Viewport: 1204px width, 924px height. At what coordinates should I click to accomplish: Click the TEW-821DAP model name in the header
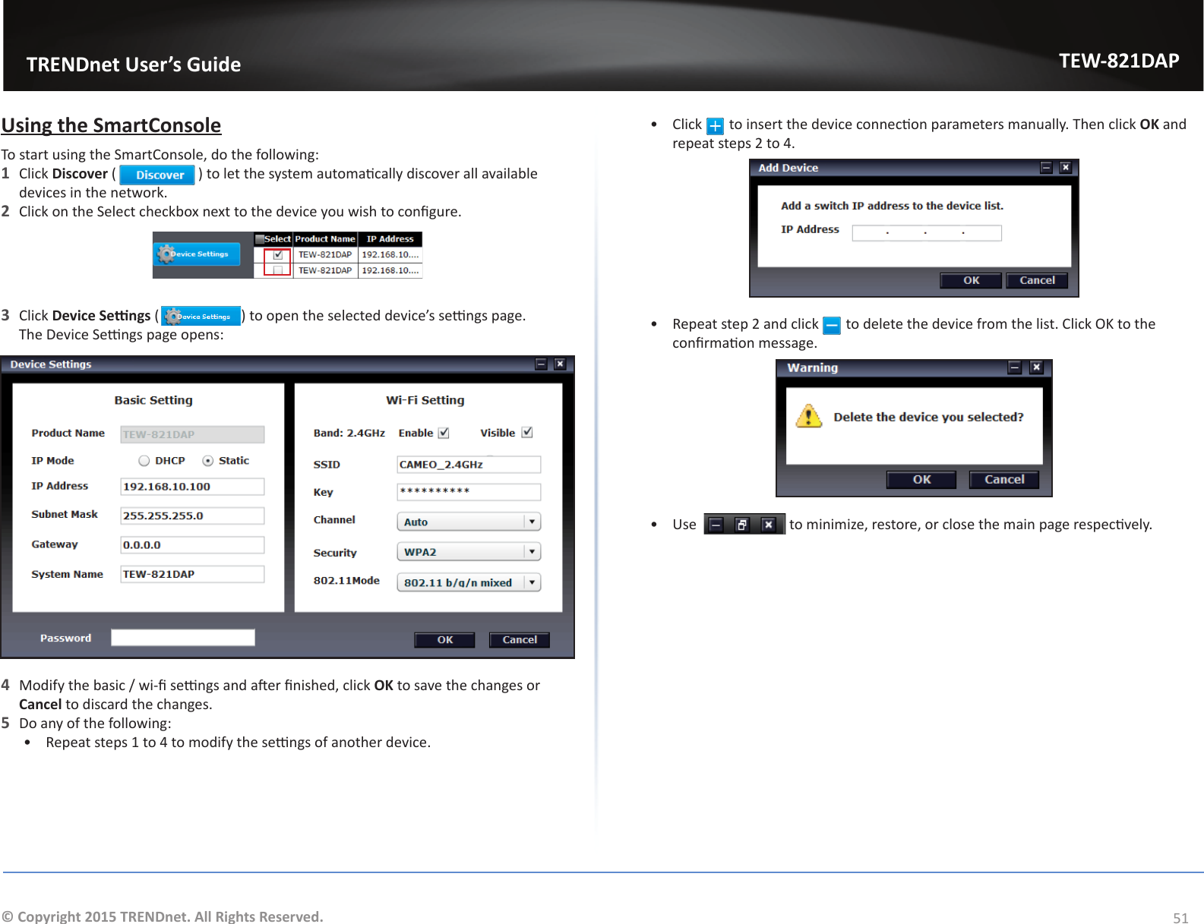(1119, 61)
